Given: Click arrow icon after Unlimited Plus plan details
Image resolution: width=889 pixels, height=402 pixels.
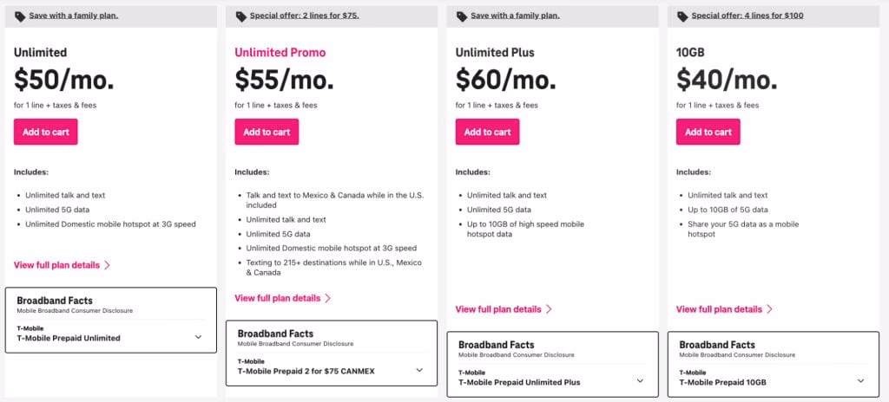Looking at the screenshot, I should pos(549,309).
